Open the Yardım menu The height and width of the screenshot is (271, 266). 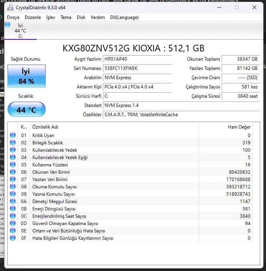[98, 17]
